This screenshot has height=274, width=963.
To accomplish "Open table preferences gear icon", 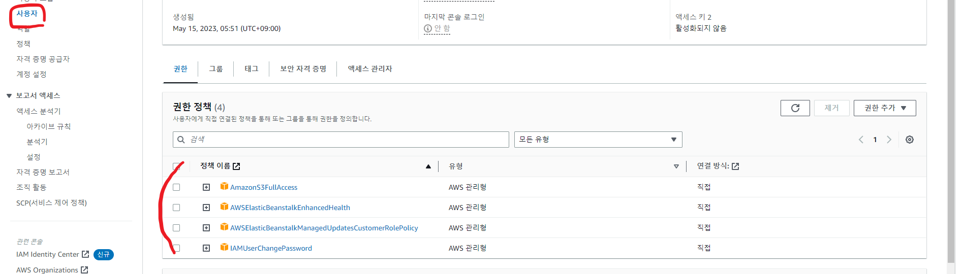I will [910, 140].
